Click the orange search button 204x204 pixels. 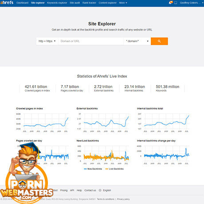159,41
